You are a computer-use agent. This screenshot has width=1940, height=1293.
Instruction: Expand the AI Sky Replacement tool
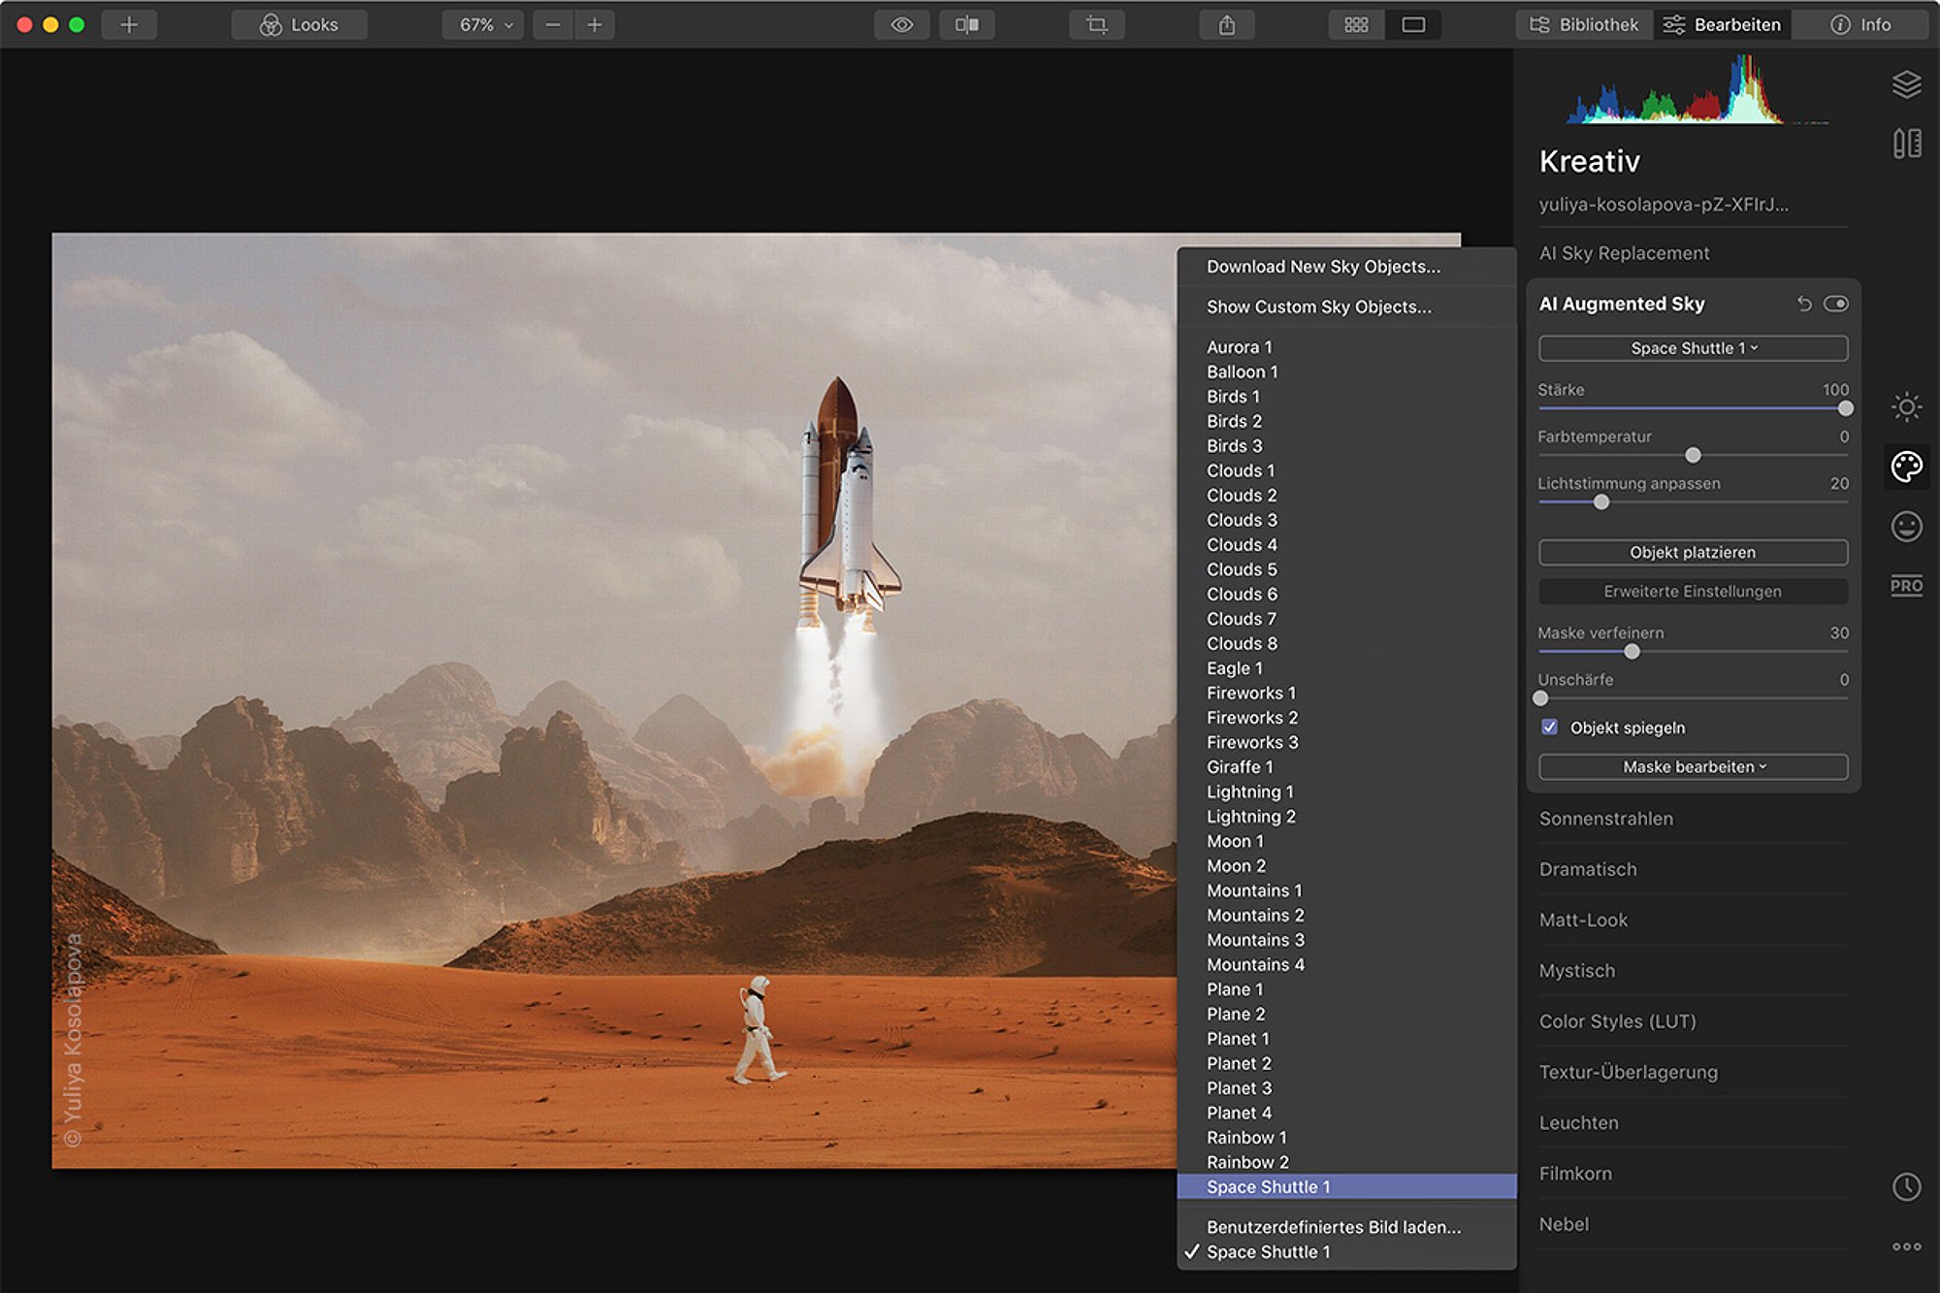pyautogui.click(x=1624, y=253)
